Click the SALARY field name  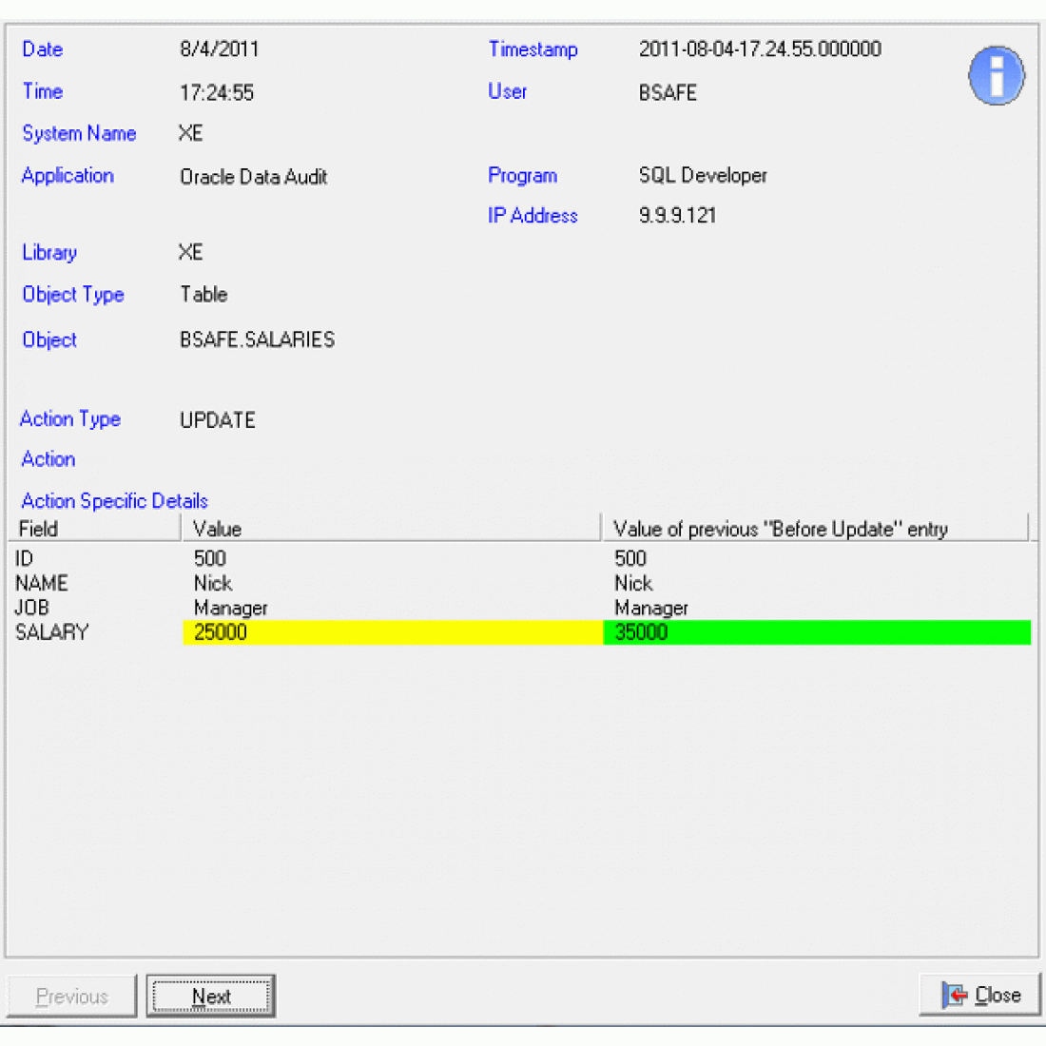click(x=52, y=632)
